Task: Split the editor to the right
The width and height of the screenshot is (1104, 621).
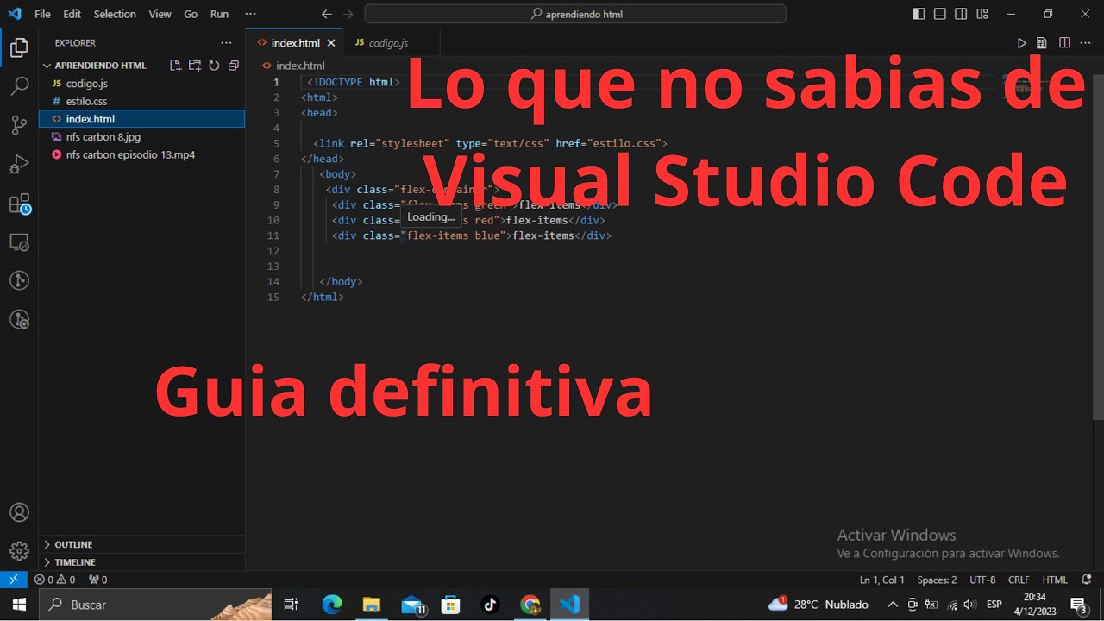Action: pyautogui.click(x=1065, y=43)
